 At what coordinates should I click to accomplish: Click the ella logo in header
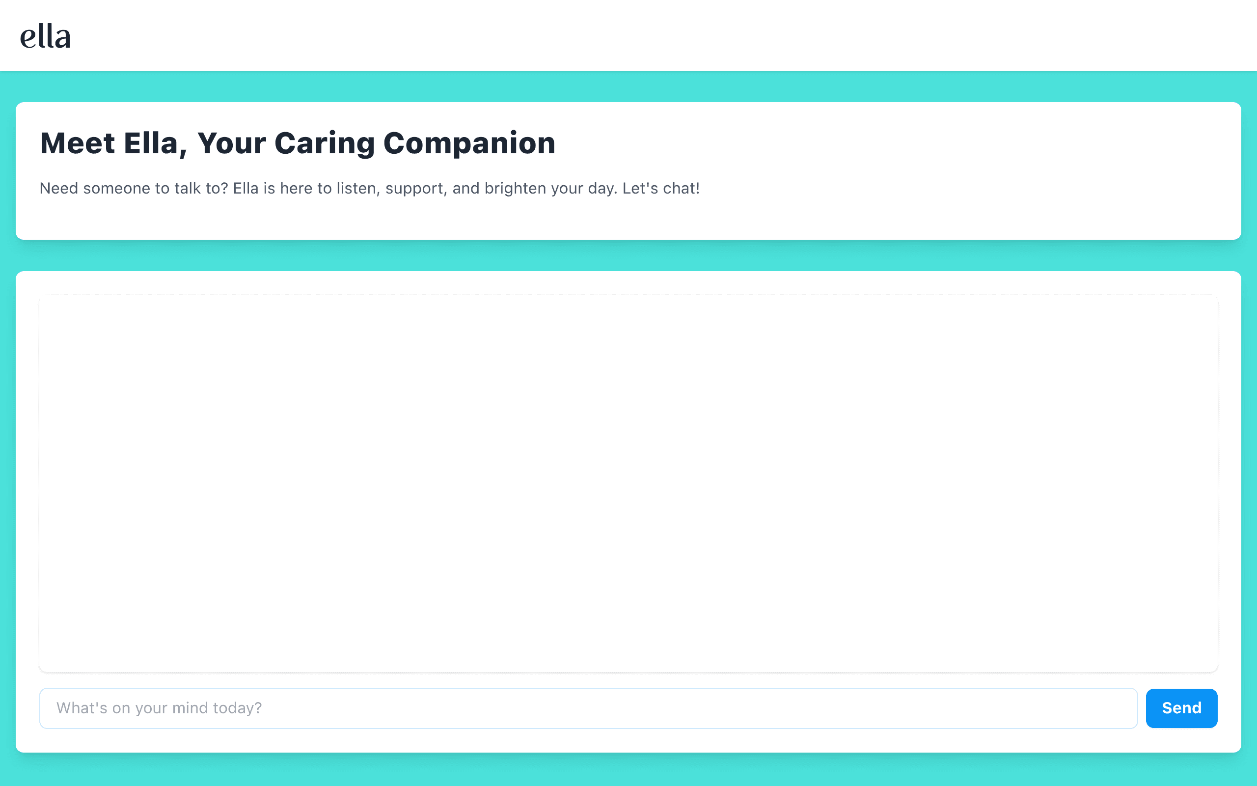45,36
